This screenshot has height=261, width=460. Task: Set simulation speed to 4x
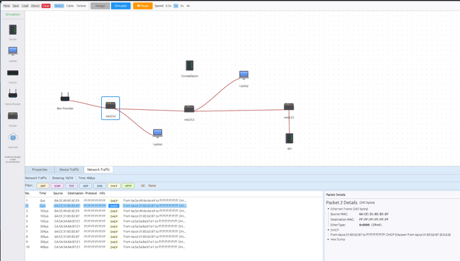click(x=188, y=6)
